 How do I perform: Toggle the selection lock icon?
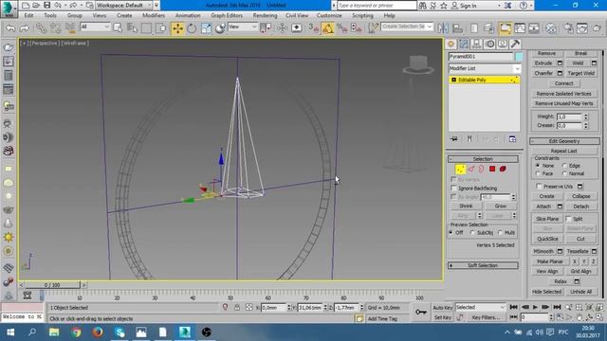[237, 307]
